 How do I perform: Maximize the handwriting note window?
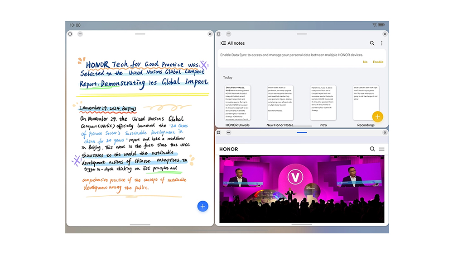click(70, 34)
